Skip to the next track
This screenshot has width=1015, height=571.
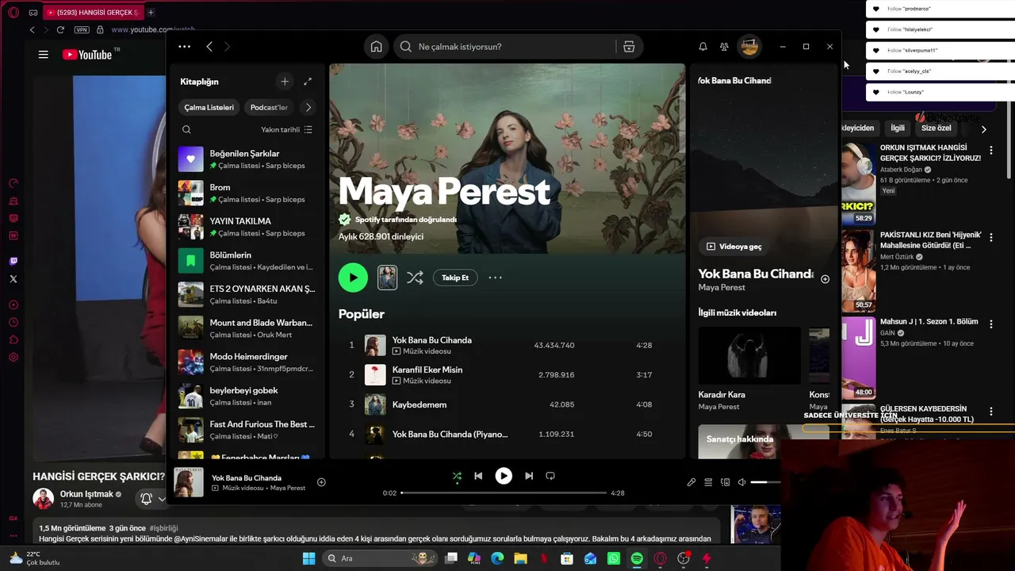point(529,476)
